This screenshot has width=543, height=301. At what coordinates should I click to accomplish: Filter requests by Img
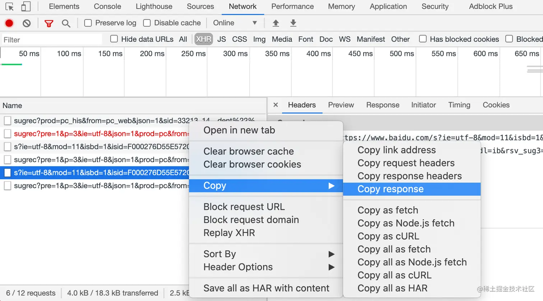point(259,39)
